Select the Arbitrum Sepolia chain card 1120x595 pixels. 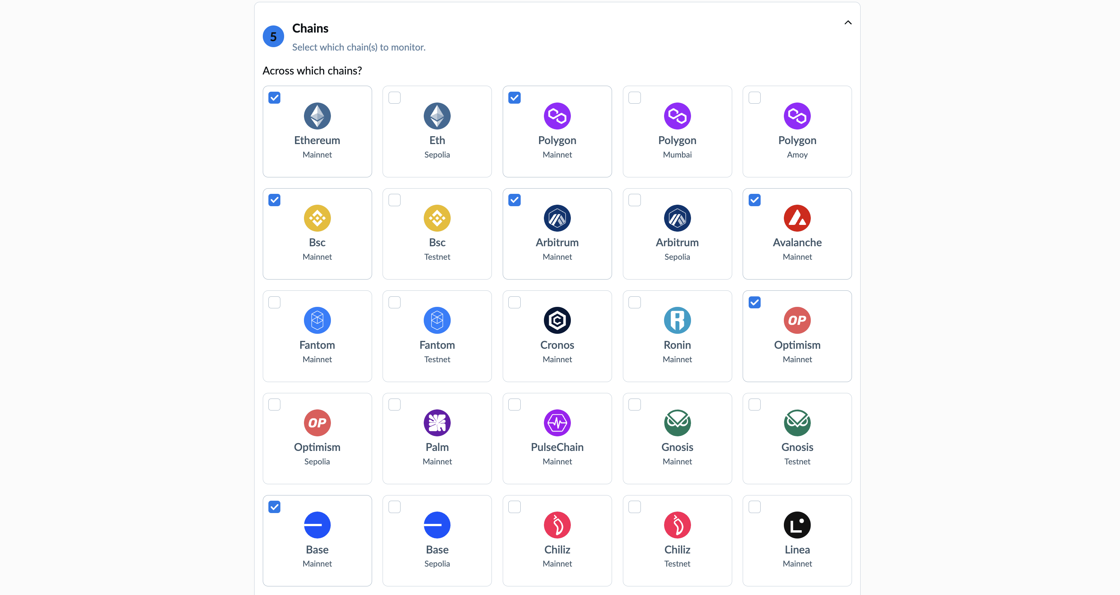click(x=677, y=234)
